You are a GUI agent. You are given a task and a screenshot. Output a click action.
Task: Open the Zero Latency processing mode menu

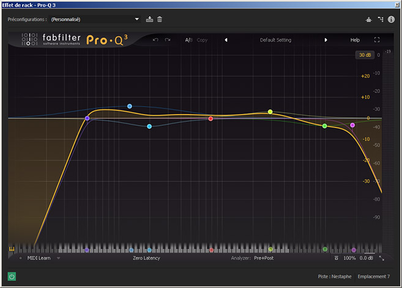point(146,258)
